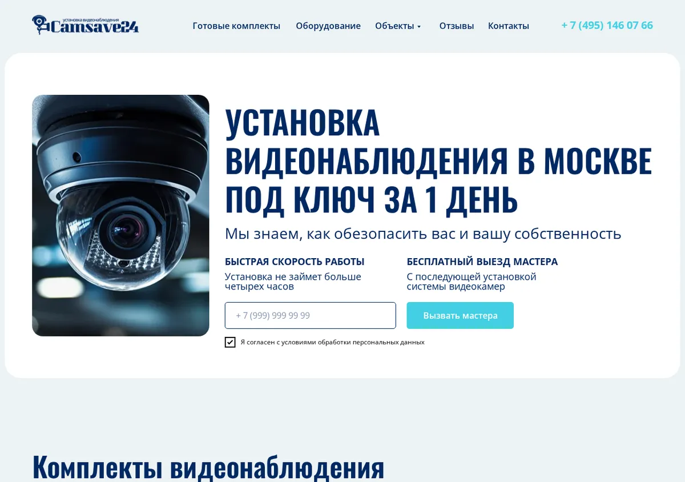Navigate to Контакты
Image resolution: width=685 pixels, height=482 pixels.
click(x=509, y=26)
